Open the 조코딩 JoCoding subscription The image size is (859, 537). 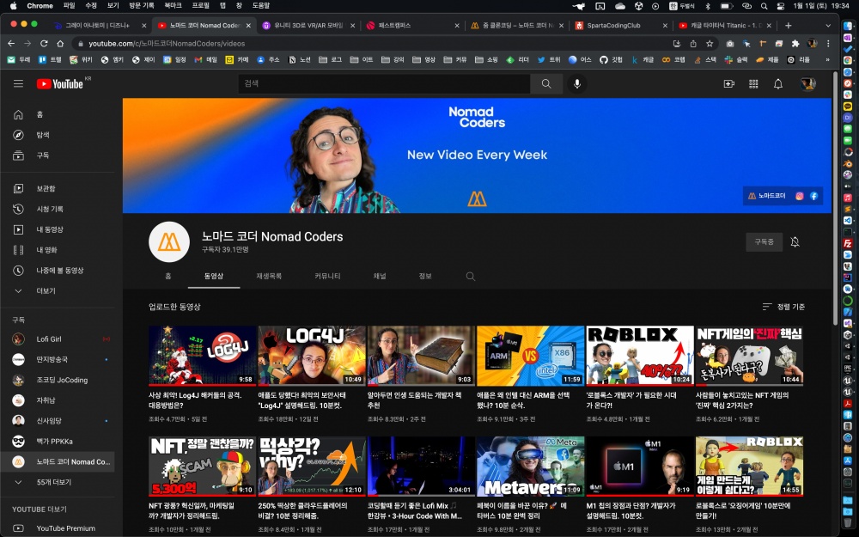(x=58, y=380)
